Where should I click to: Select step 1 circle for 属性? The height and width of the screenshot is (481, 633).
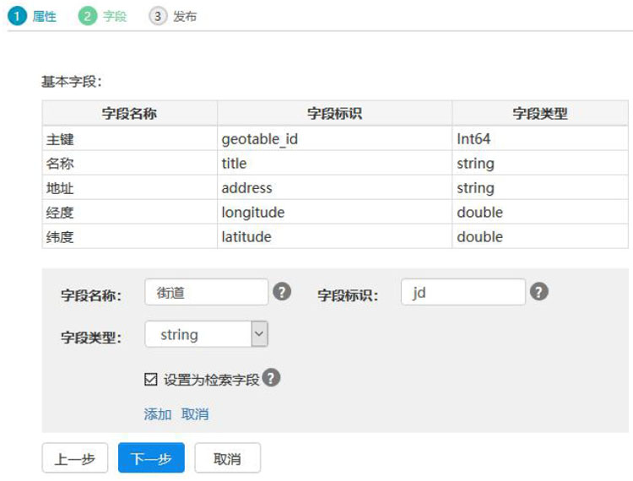click(x=17, y=16)
